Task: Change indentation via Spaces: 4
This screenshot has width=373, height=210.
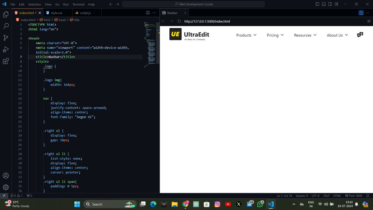Action: pos(302,196)
